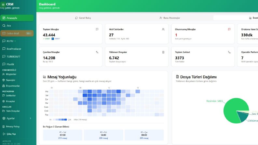Select the BoxProducer channel
The image size is (258, 145).
pos(17,49)
